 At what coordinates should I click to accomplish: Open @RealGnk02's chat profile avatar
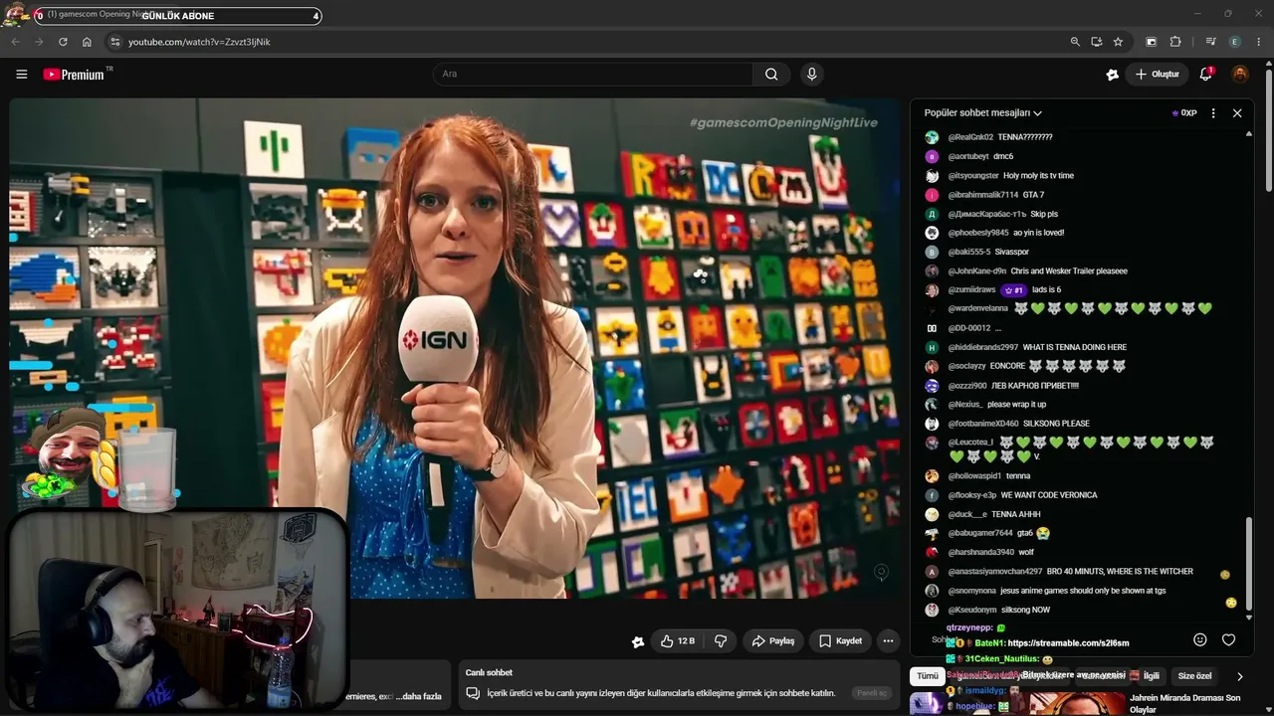coord(932,137)
